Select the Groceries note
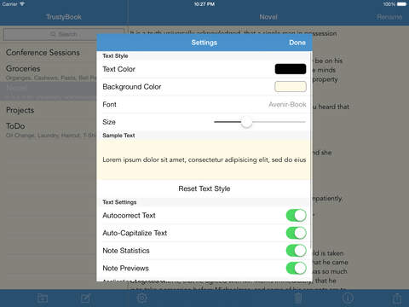Viewport: 409px width, 307px height. (49, 72)
